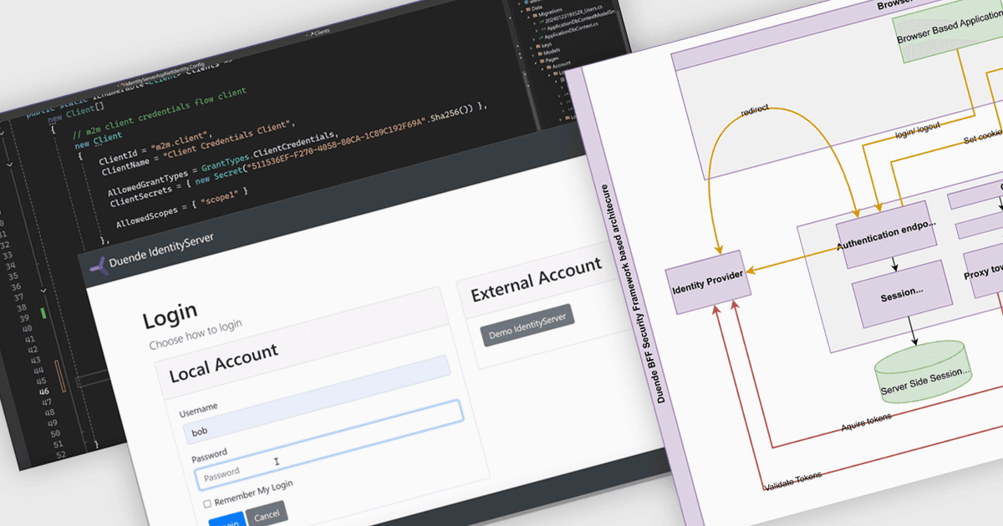
Task: Expand the keys folder node
Action: (x=531, y=48)
